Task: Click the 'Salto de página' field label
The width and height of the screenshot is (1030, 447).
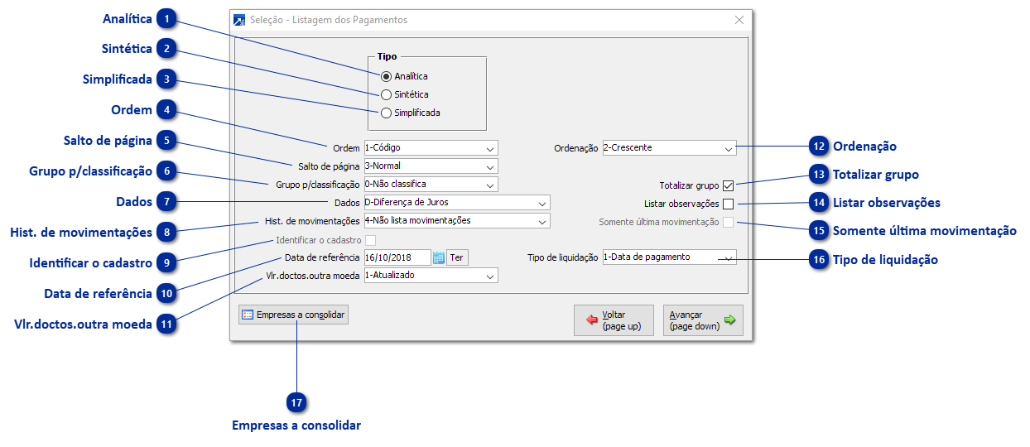Action: pyautogui.click(x=329, y=166)
